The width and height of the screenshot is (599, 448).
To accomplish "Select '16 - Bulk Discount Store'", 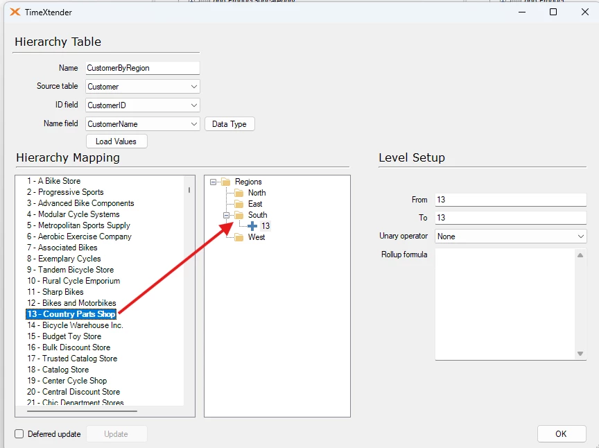I will pos(69,347).
